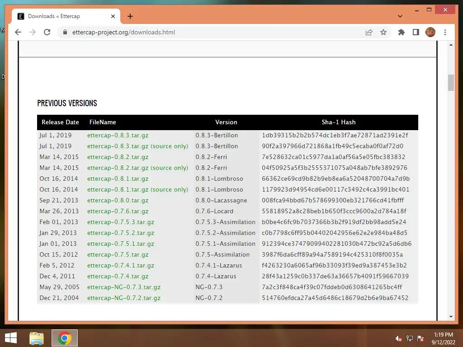View site information lock icon
The image size is (463, 347).
[65, 32]
